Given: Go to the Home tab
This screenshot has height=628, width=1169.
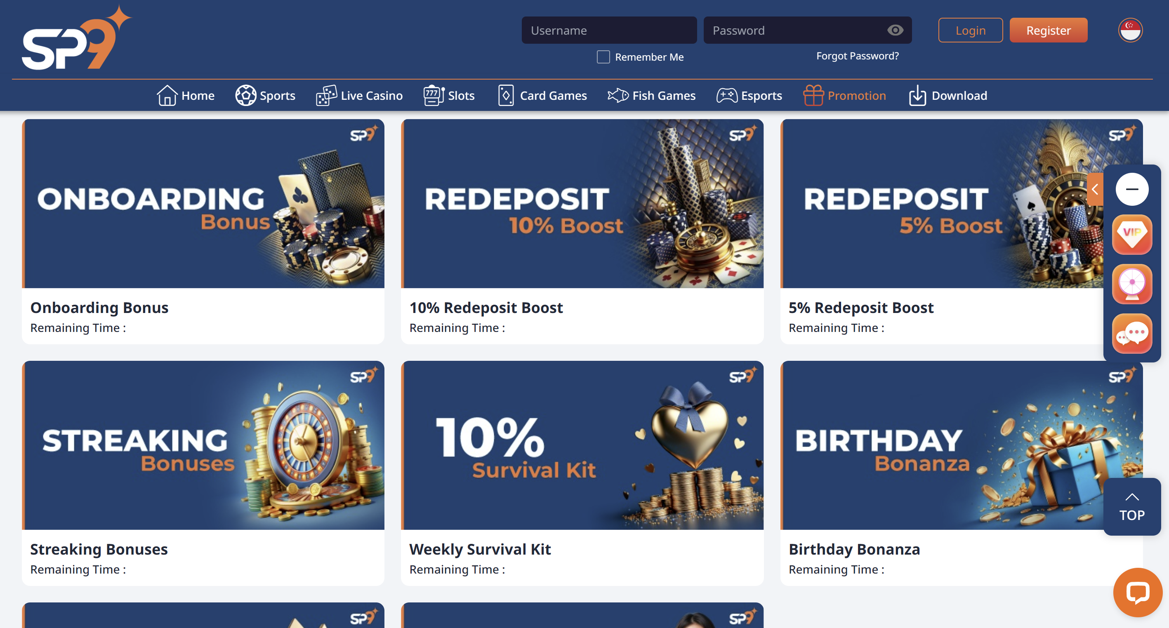Looking at the screenshot, I should 185,95.
